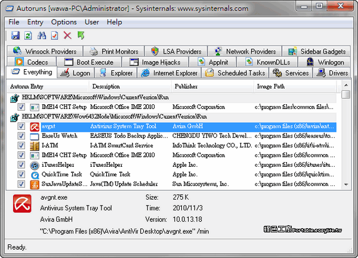The width and height of the screenshot is (358, 258).
Task: Click the registry icon for HKLM Wow6432Node Run
Action: click(x=14, y=117)
